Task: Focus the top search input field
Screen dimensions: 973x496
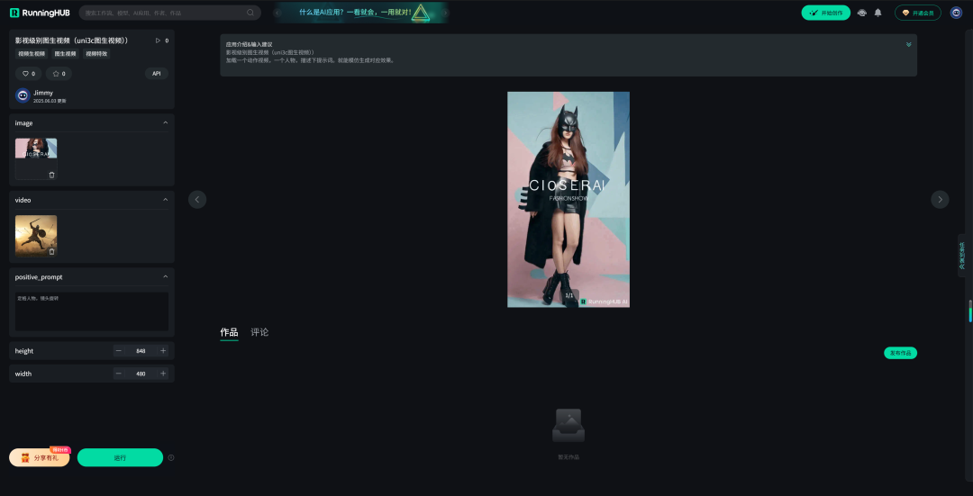Action: coord(169,13)
